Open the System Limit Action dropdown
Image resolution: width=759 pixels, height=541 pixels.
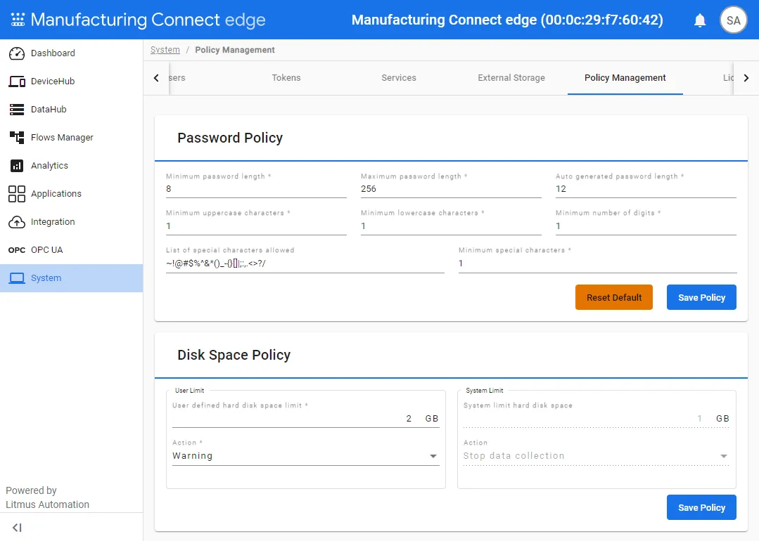coord(596,456)
